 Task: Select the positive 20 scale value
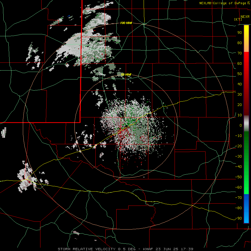240,105
